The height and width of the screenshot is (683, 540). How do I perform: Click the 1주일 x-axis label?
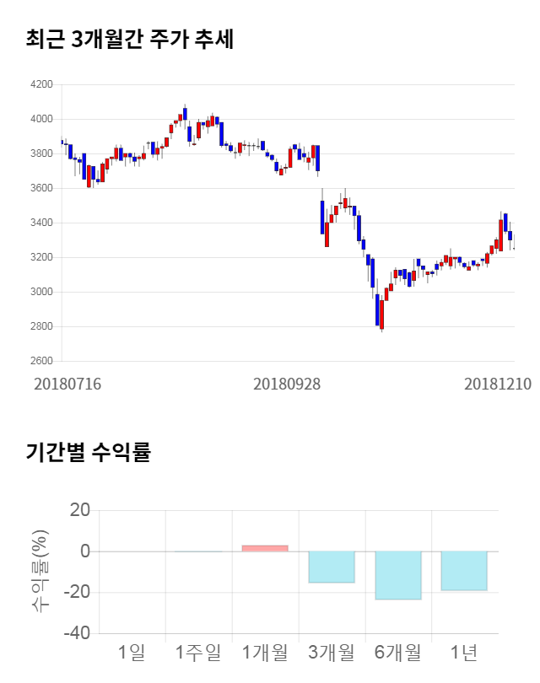[x=198, y=652]
